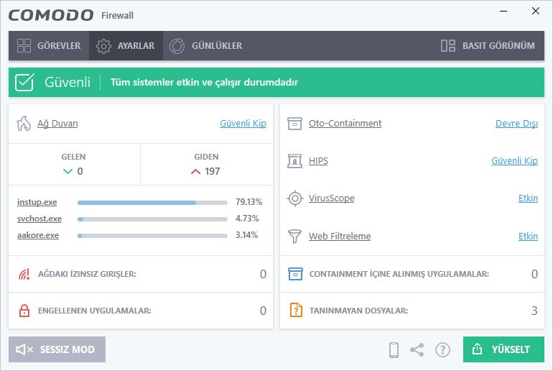Toggle Web Filtreleme Etkin status
The width and height of the screenshot is (553, 371).
click(528, 236)
